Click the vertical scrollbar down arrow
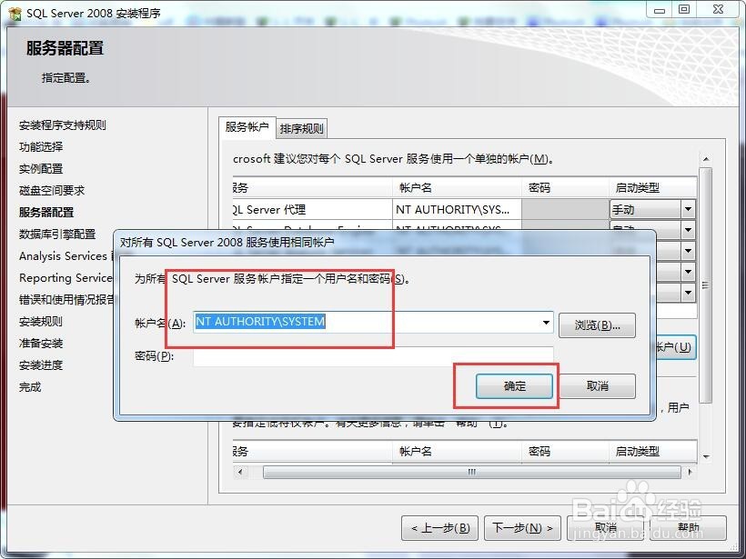The image size is (746, 559). tap(706, 456)
